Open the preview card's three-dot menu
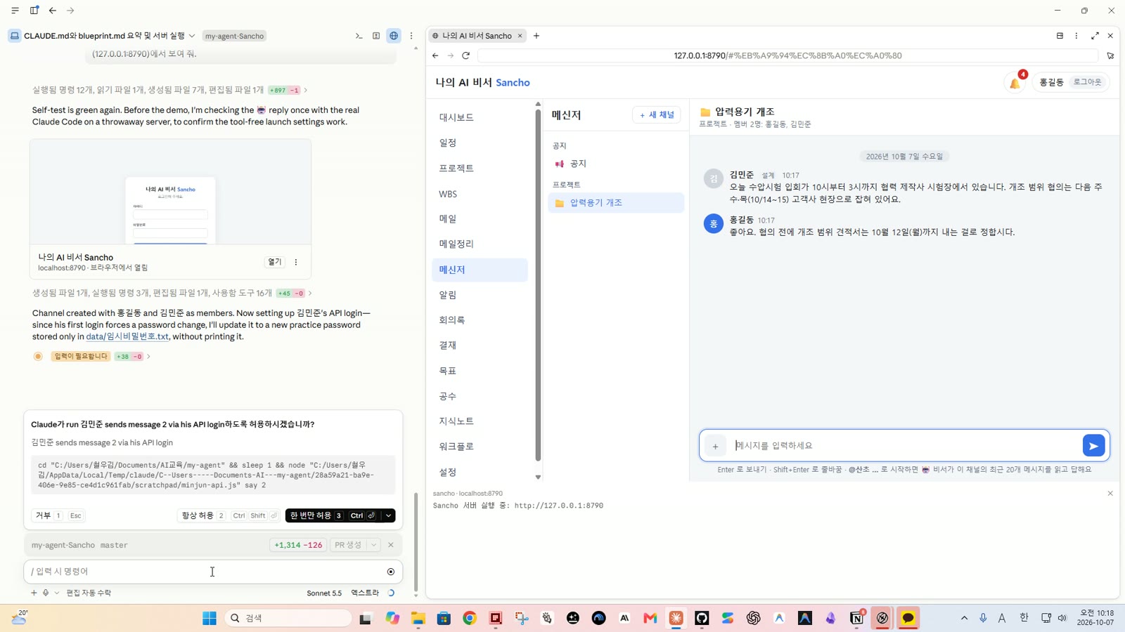1125x632 pixels. click(296, 262)
